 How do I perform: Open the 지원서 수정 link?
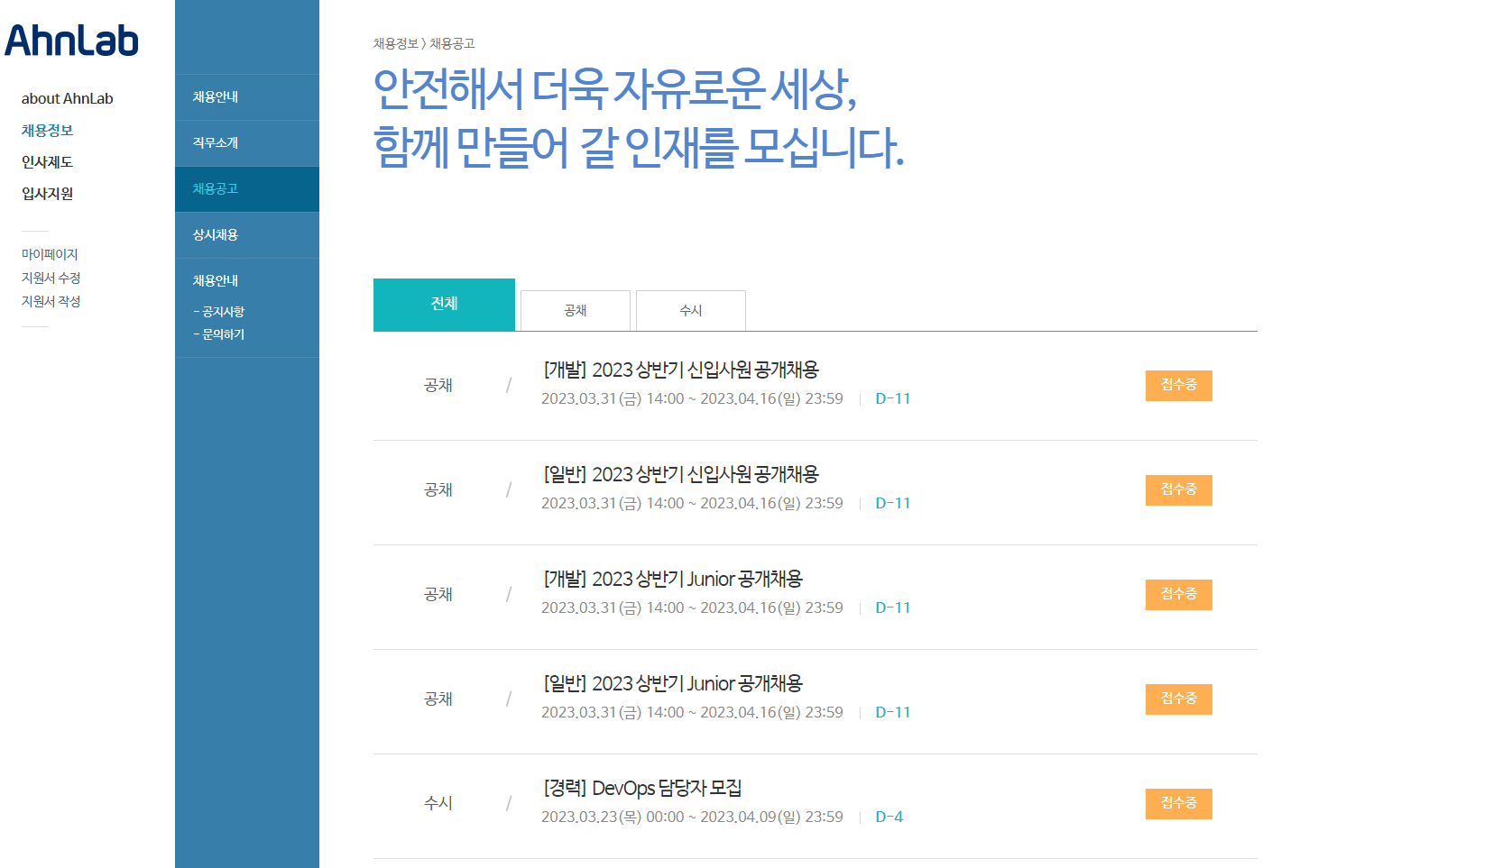click(x=51, y=278)
